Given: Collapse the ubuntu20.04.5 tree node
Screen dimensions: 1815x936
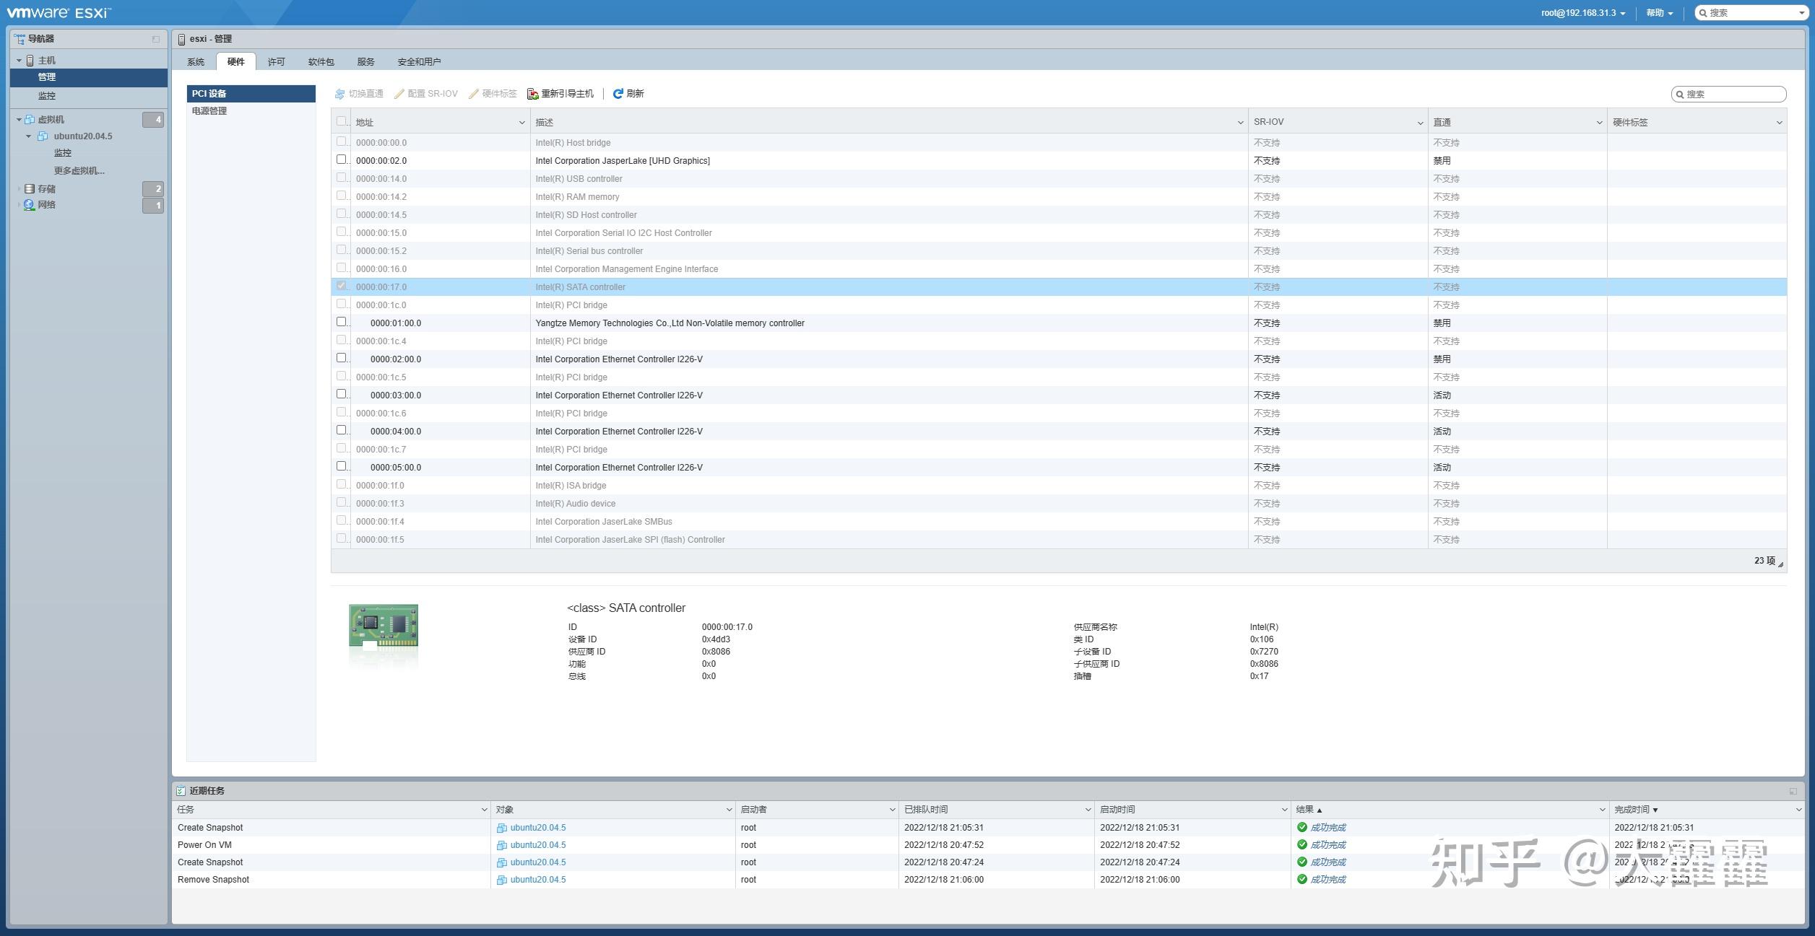Looking at the screenshot, I should coord(29,136).
